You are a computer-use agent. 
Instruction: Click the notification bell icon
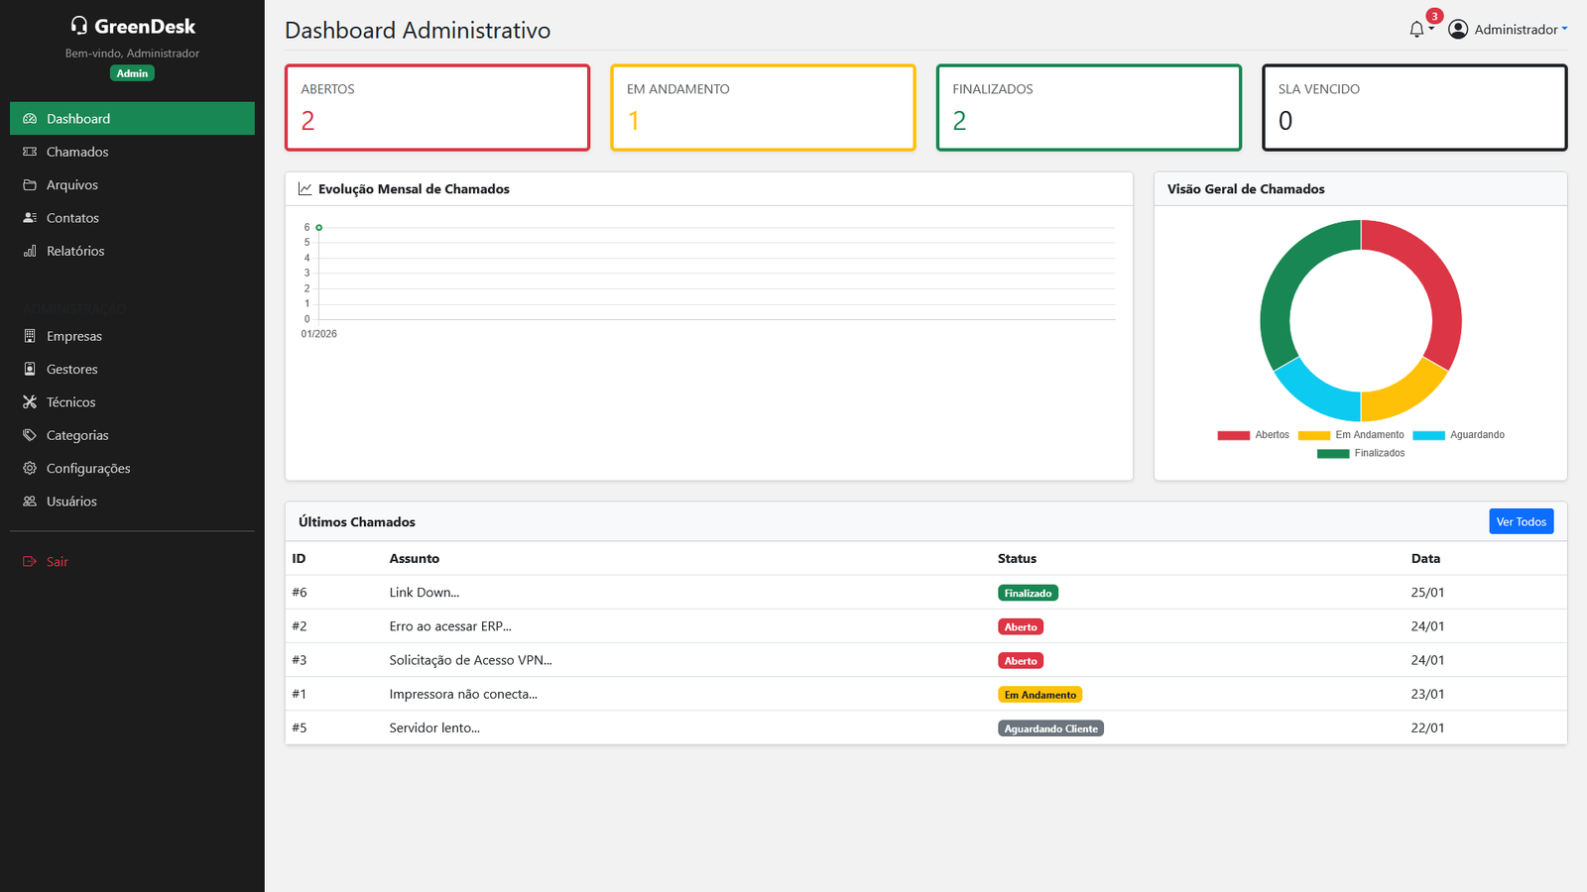1416,30
